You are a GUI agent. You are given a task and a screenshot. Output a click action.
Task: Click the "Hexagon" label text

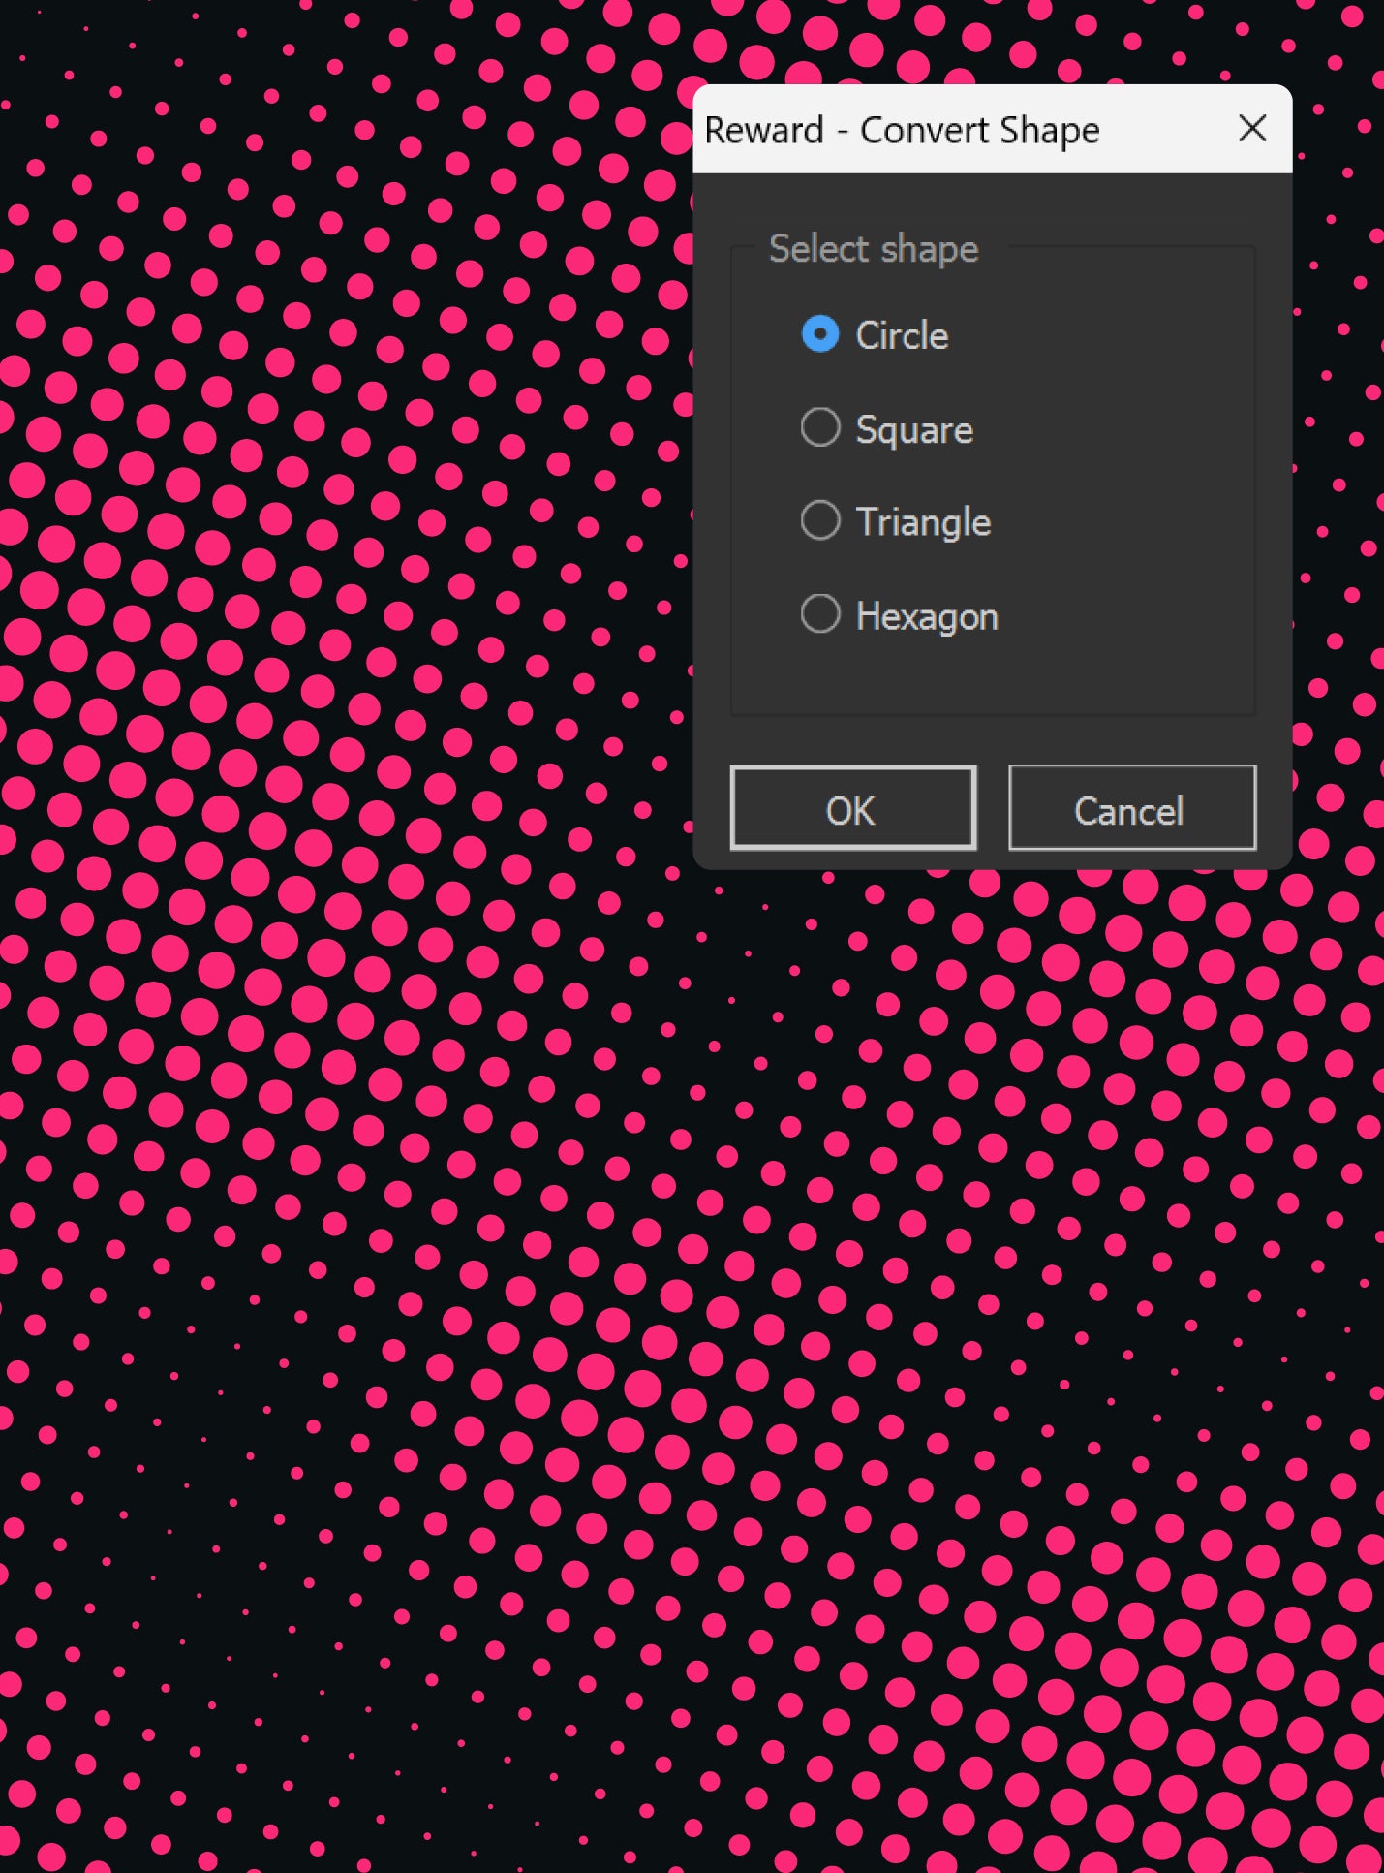tap(927, 616)
